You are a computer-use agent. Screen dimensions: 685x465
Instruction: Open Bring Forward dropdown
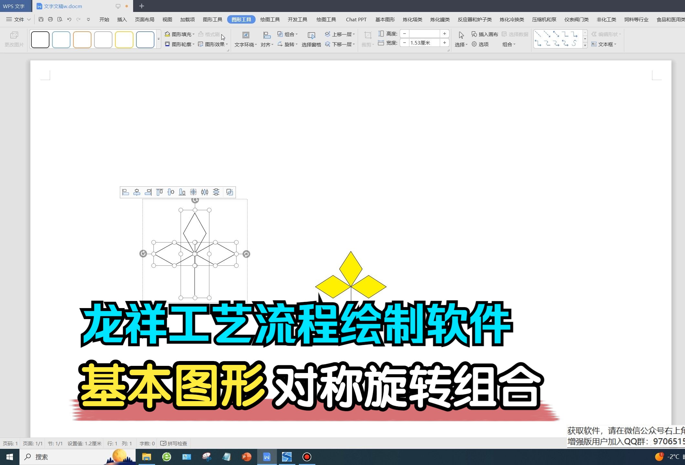[340, 34]
